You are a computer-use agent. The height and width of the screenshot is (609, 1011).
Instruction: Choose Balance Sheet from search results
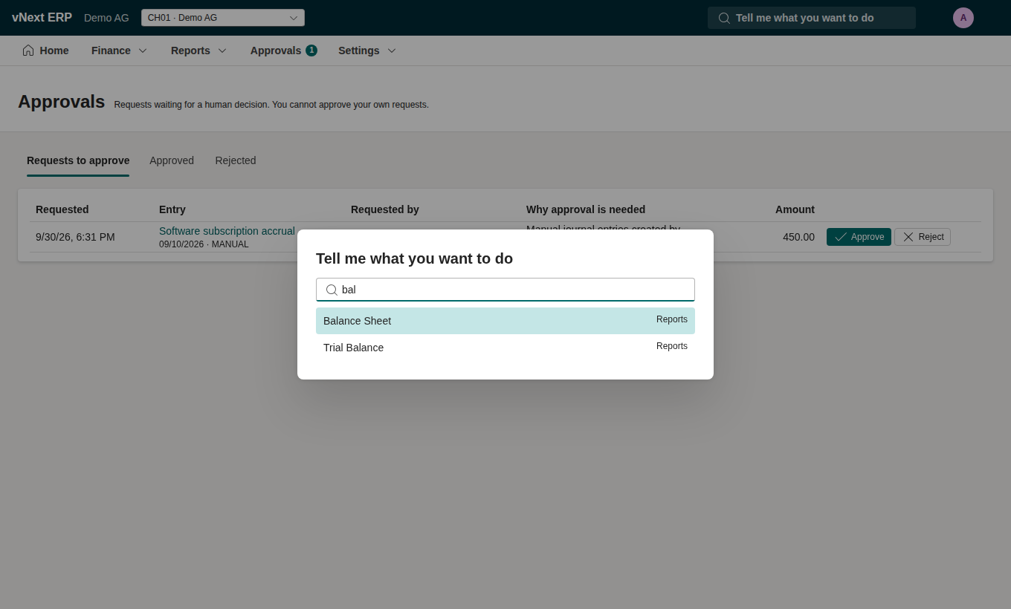point(505,321)
